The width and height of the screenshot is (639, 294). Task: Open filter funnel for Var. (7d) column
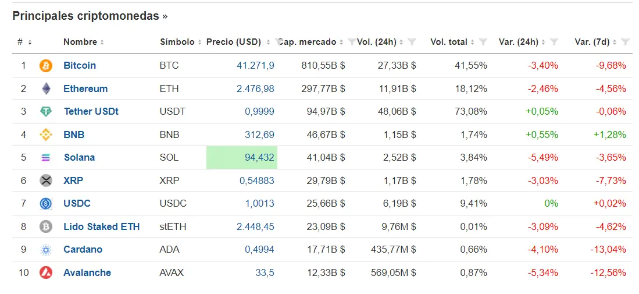point(625,41)
